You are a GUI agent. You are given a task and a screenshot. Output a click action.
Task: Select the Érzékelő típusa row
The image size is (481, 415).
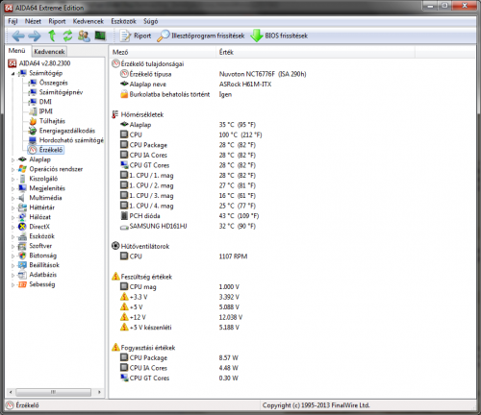pos(213,74)
